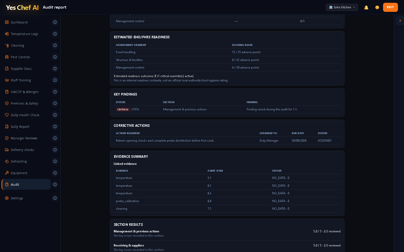Show info for Temperature Logs
This screenshot has height=252, width=404.
[x=55, y=34]
